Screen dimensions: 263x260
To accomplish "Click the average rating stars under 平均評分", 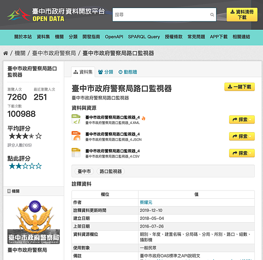I will point(25,136).
